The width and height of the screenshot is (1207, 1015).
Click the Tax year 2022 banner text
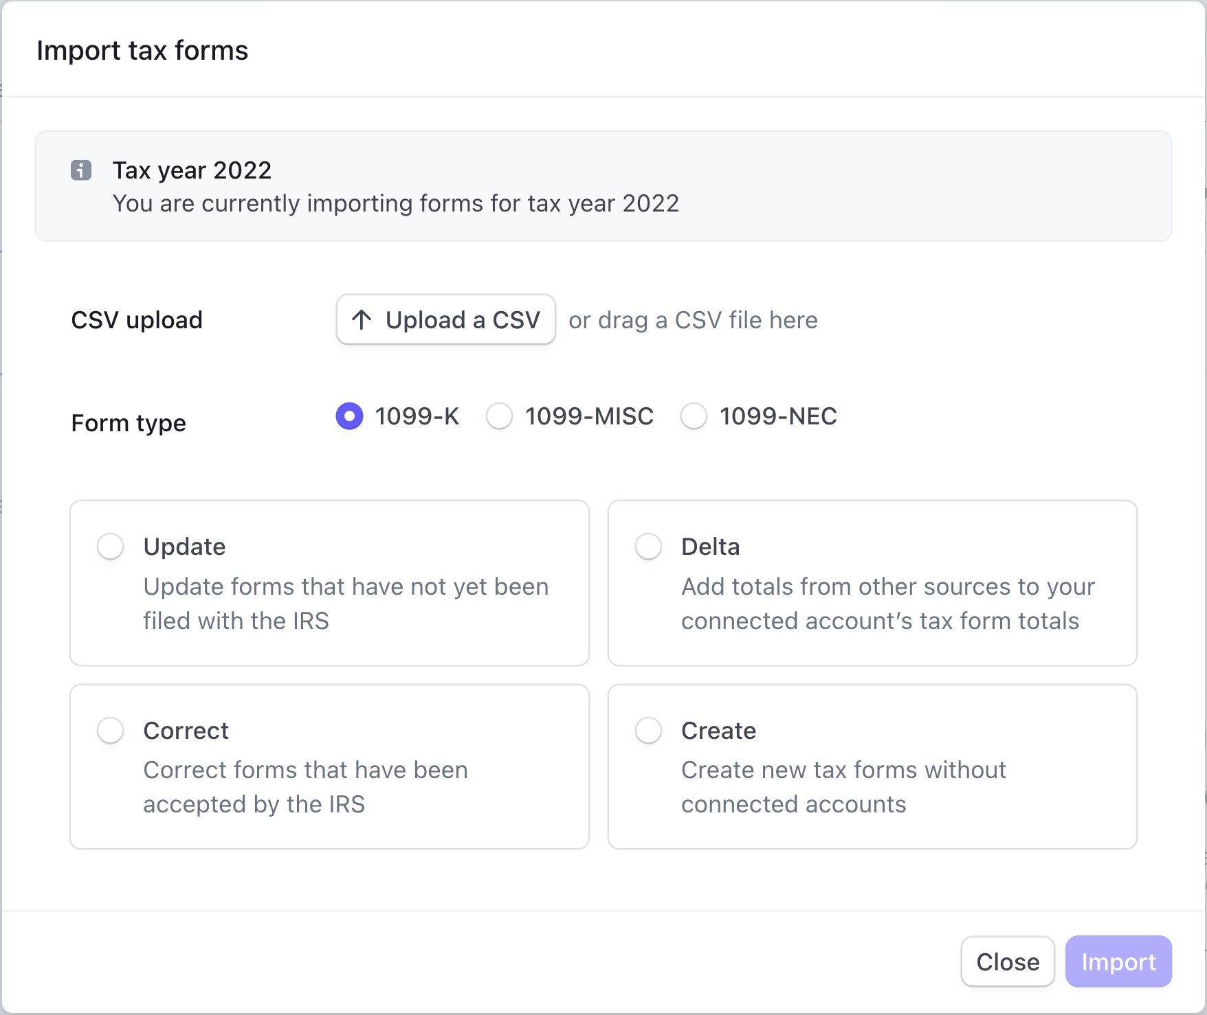click(192, 170)
